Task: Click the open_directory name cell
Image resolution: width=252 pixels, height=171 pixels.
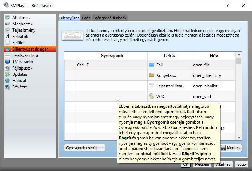Action: 214,75
